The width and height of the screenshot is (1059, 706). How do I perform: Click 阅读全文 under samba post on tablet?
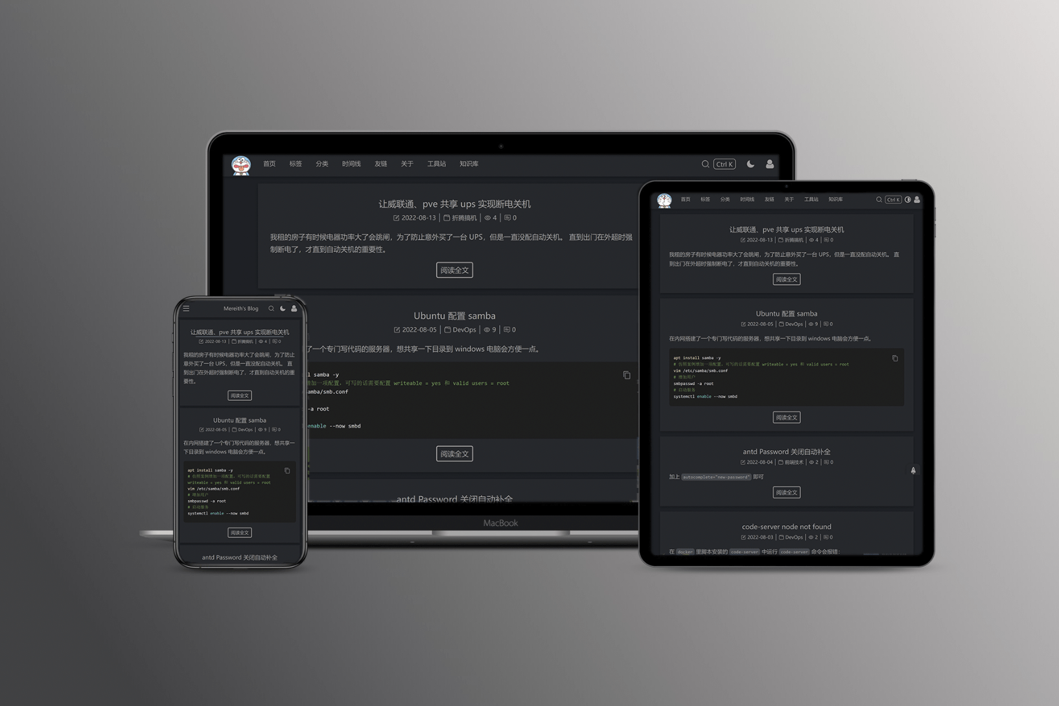point(787,417)
